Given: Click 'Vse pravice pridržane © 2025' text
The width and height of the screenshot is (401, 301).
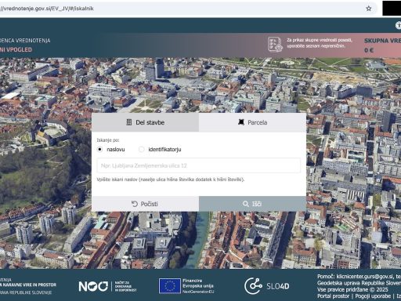Looking at the screenshot, I should [352, 289].
